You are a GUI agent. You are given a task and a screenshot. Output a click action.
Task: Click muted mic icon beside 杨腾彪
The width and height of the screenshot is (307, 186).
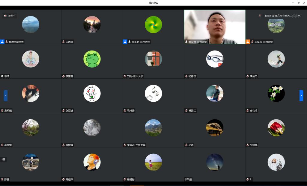click(x=125, y=179)
